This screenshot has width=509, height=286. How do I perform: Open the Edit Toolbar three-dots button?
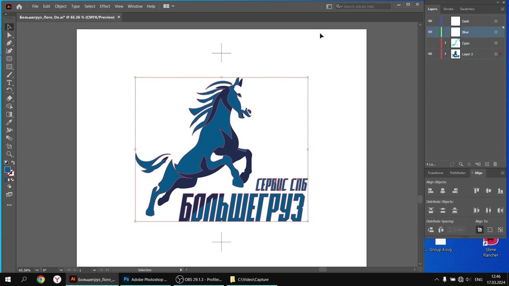click(x=9, y=205)
